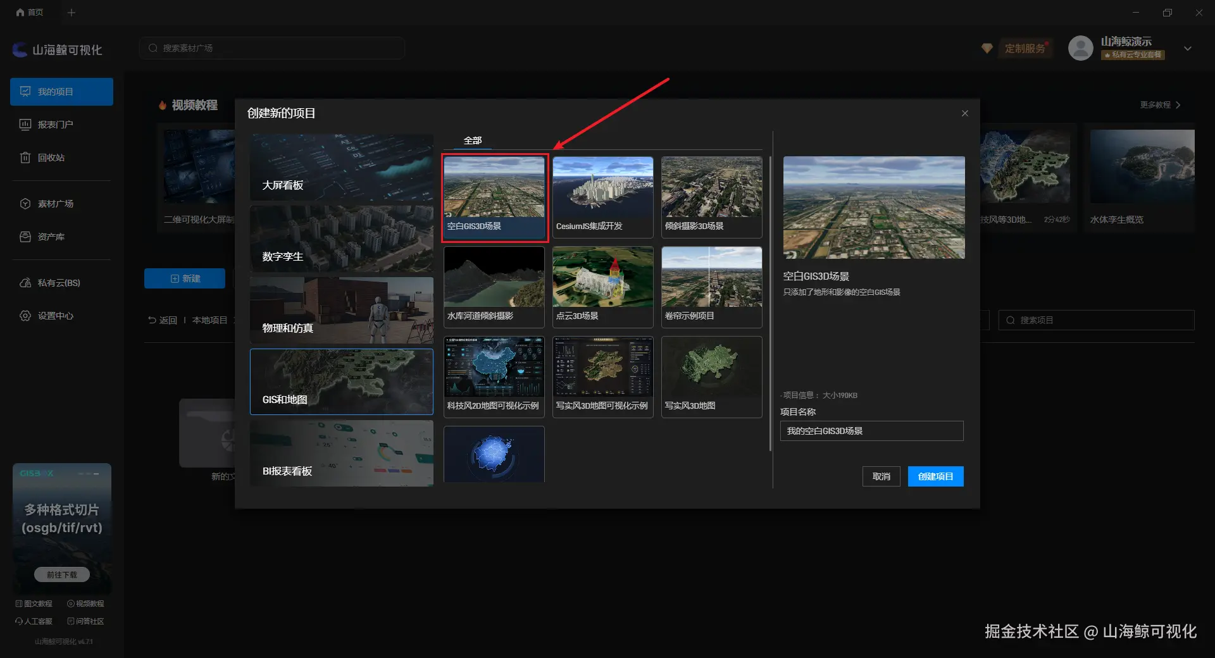Choose the 水库河道倾斜摄影 template
The image size is (1215, 658).
(x=494, y=287)
